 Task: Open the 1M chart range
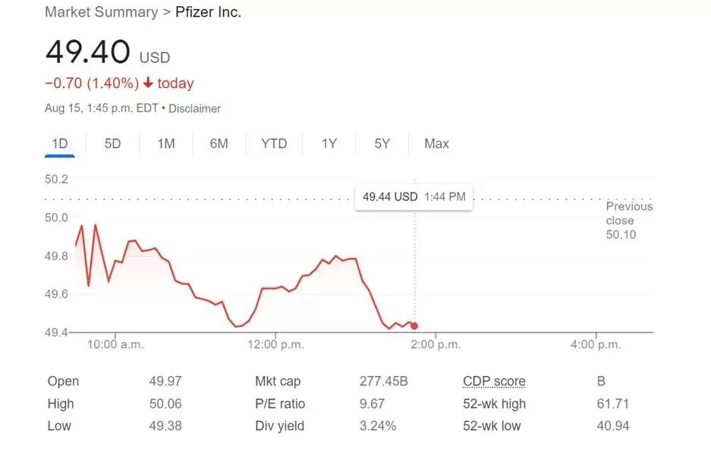click(166, 144)
